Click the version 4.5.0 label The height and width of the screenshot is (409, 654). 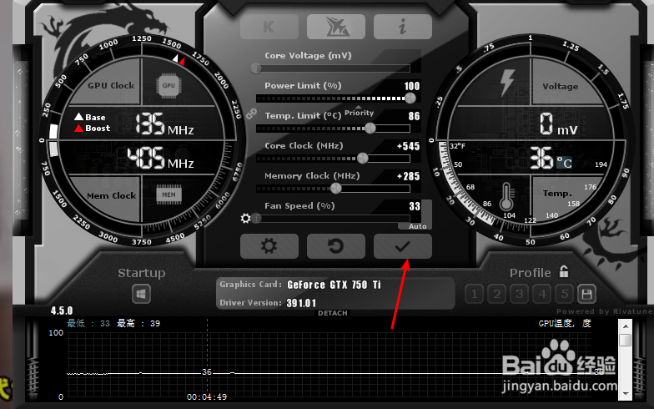click(62, 311)
